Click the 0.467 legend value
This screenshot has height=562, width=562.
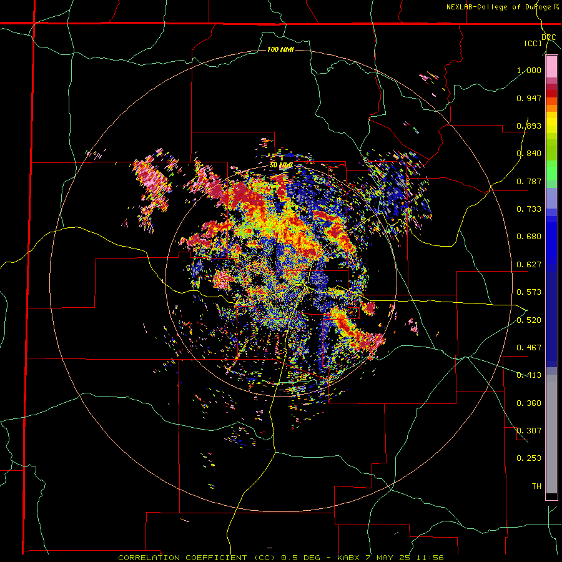point(529,348)
